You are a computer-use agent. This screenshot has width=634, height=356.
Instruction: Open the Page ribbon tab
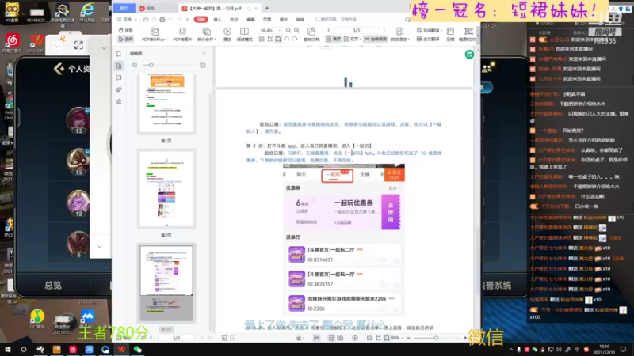267,19
